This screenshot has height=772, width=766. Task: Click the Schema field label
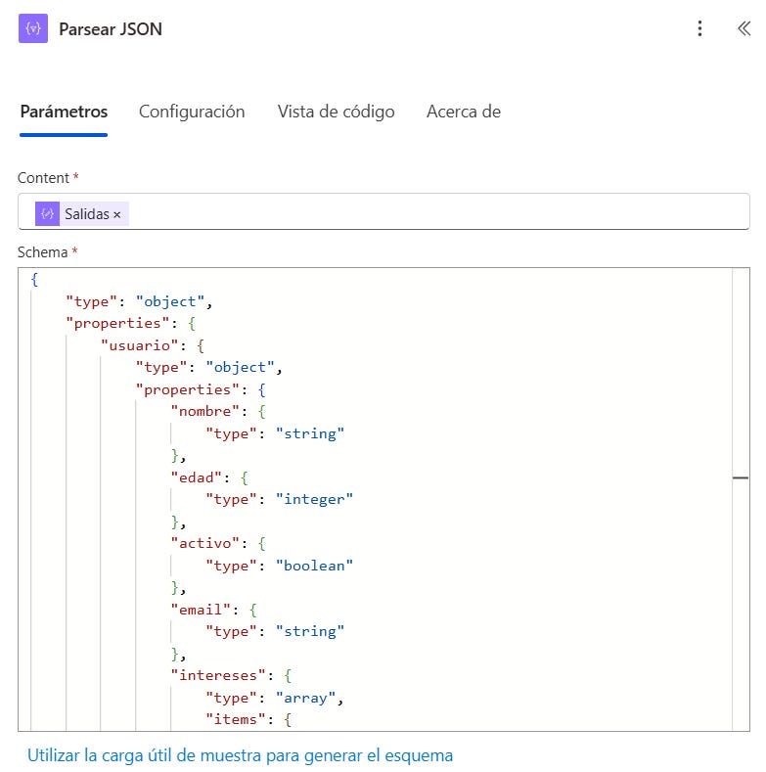coord(43,252)
